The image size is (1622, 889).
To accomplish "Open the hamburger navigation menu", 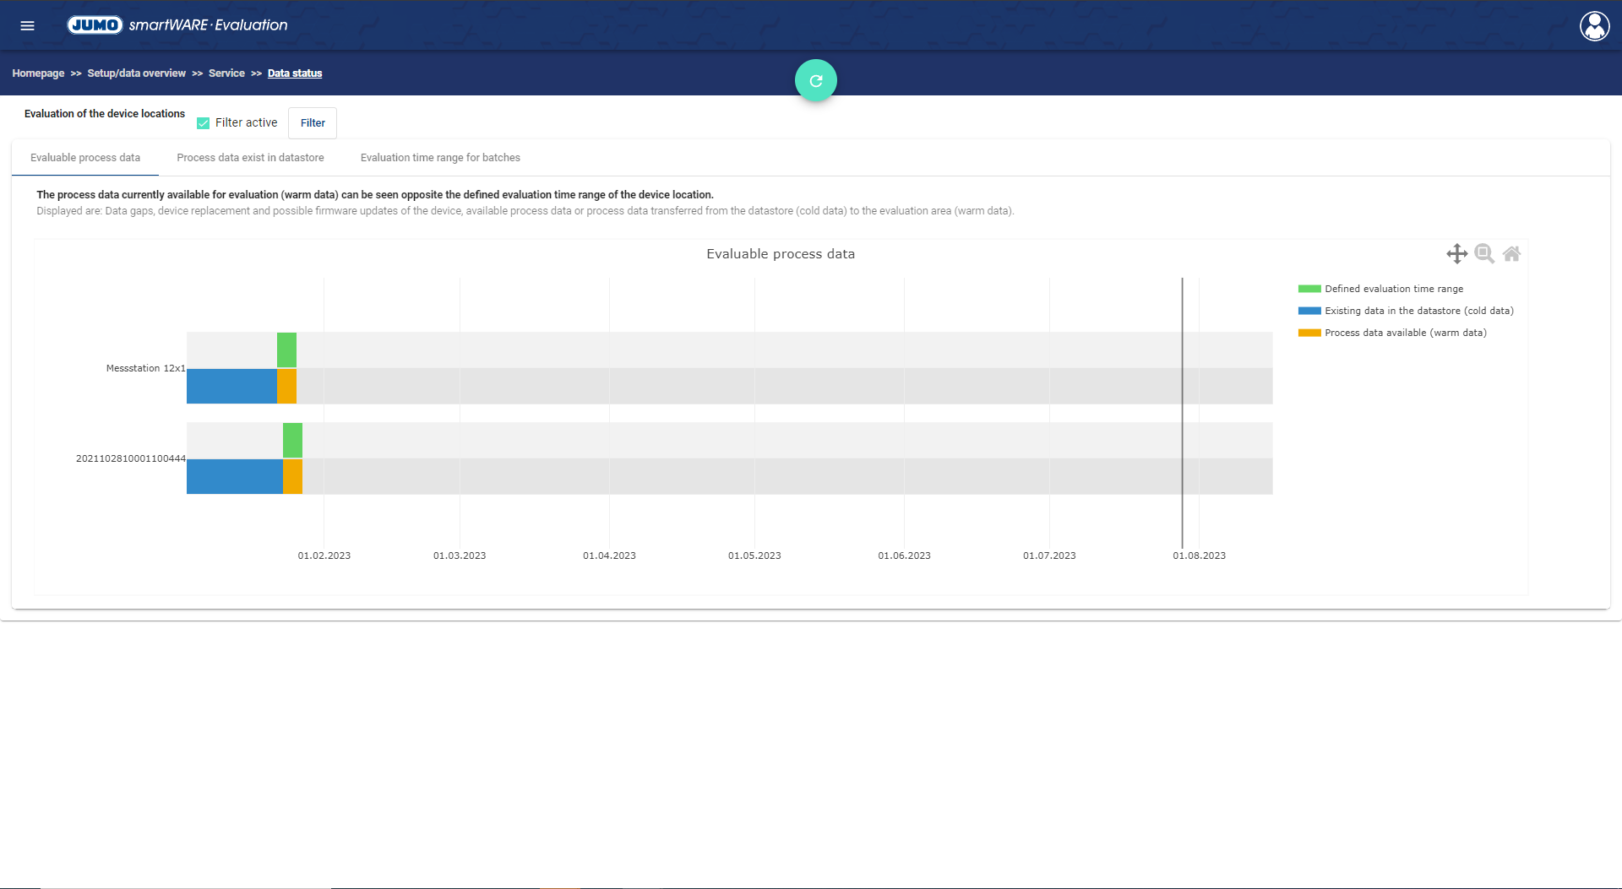I will (27, 25).
